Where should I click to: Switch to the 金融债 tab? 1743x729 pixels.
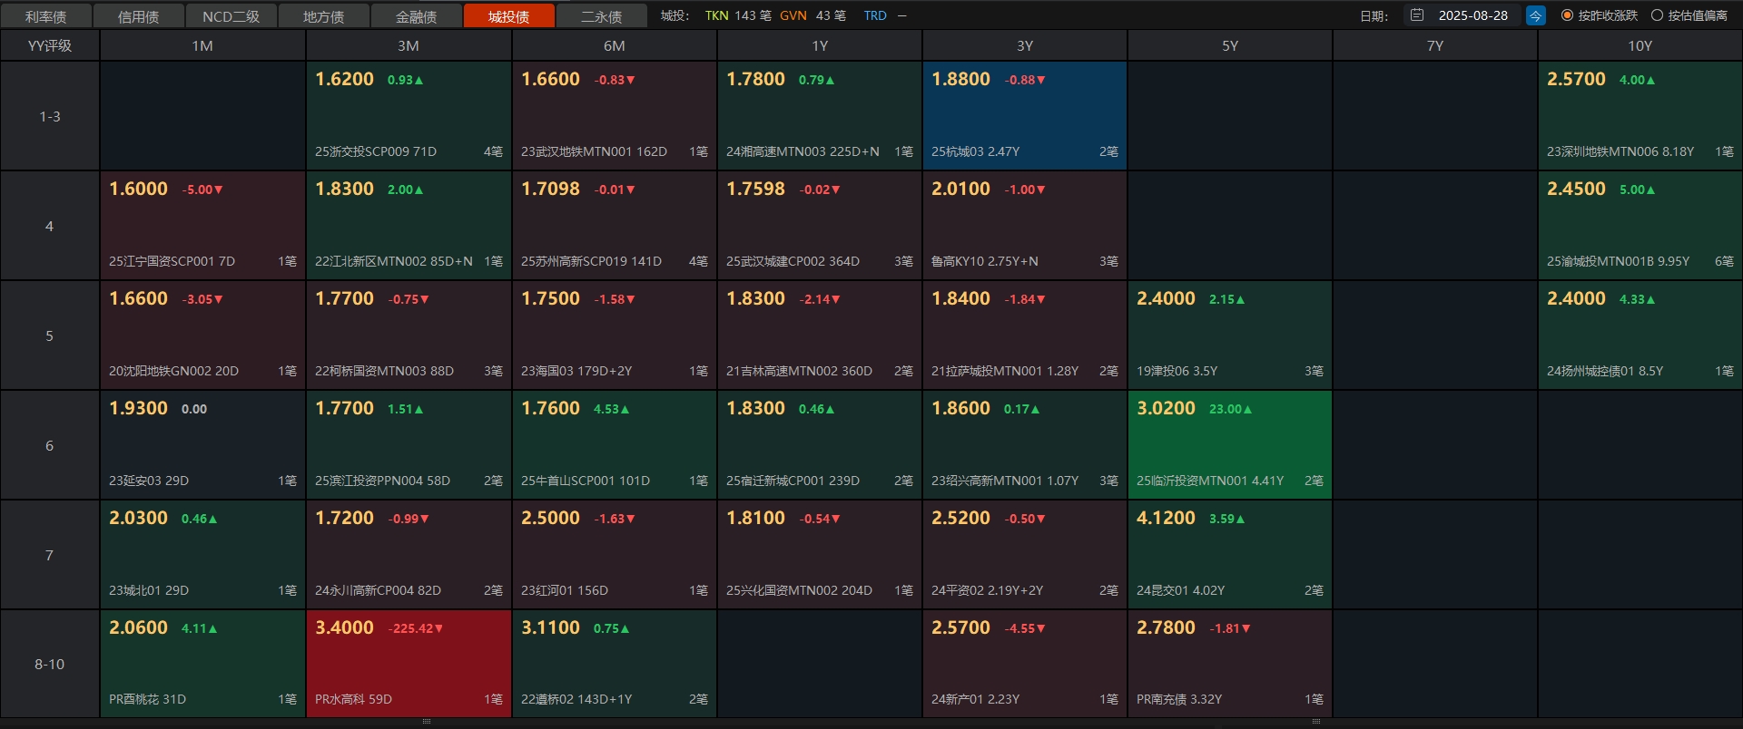417,16
